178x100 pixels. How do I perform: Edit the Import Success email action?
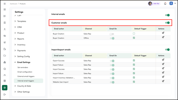click(163, 68)
